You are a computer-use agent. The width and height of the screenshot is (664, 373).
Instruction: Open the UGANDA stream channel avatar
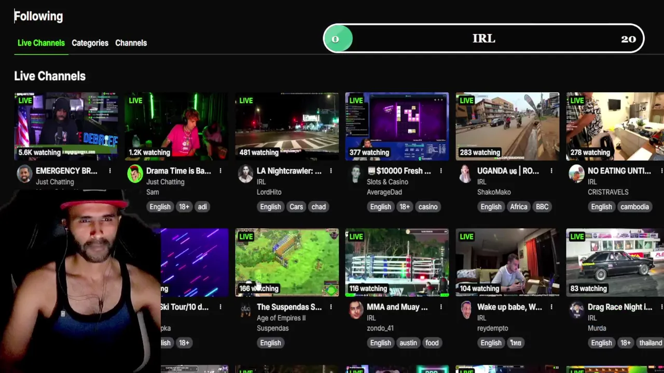466,174
